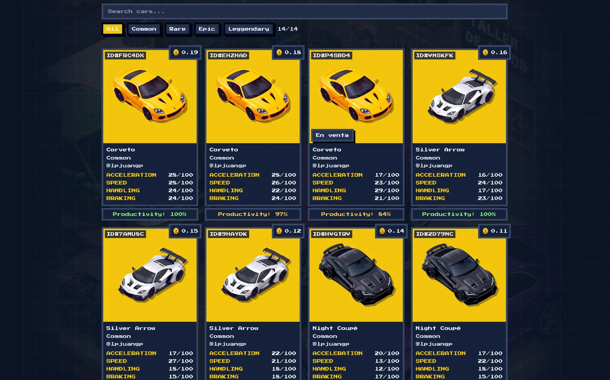
Task: Click @lpjuangp owner on ID#FRC4DX card
Action: (125, 166)
